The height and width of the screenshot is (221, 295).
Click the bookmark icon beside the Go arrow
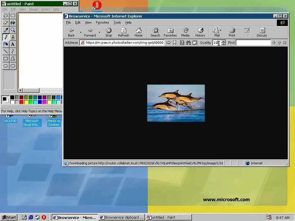pyautogui.click(x=175, y=43)
